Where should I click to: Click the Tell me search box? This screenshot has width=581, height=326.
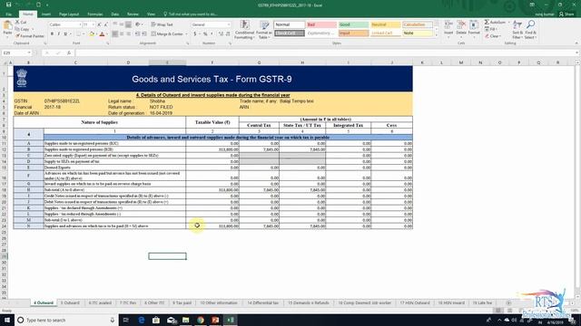click(x=191, y=14)
